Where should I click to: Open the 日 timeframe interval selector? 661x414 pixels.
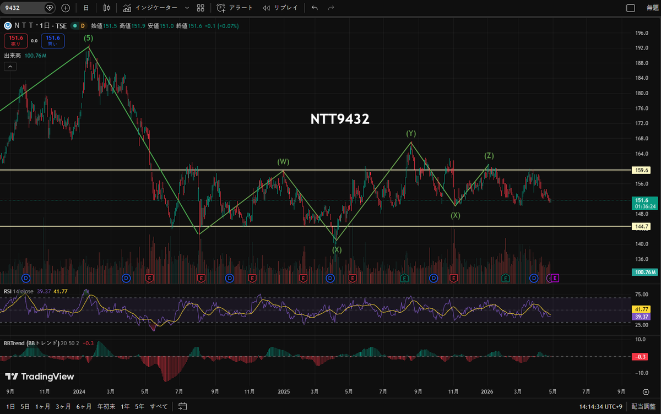coord(85,8)
